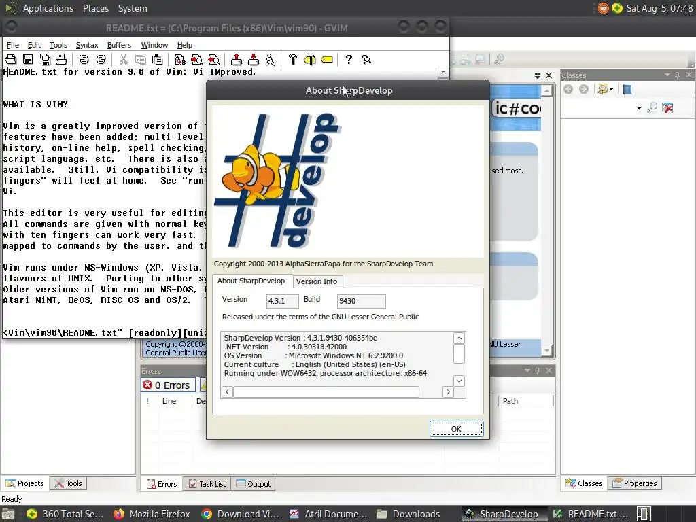Click the Build Tags icon in GVIM
Viewport: 696px width, 522px height.
tap(310, 60)
